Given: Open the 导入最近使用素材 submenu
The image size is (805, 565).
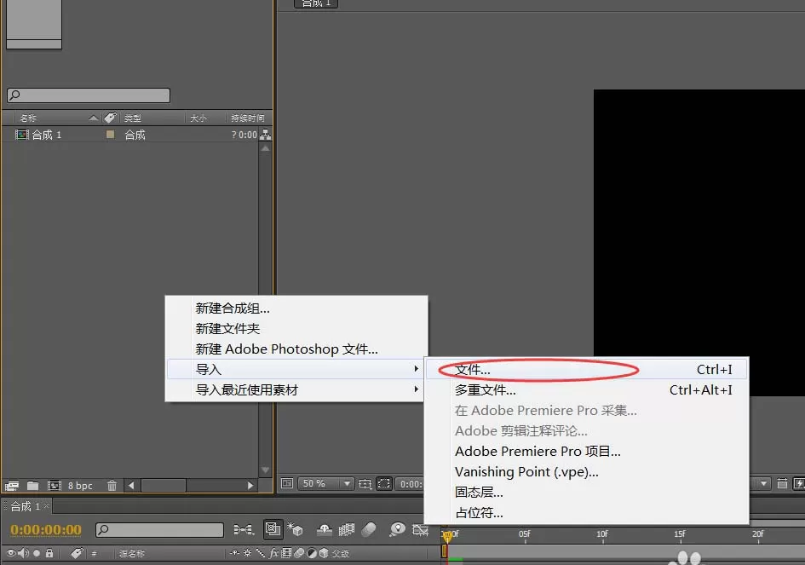Looking at the screenshot, I should point(296,389).
